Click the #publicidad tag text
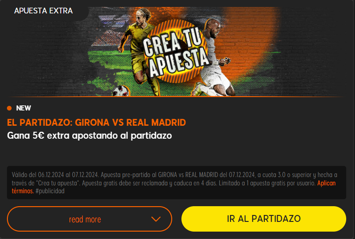355x239 pixels. [x=50, y=191]
